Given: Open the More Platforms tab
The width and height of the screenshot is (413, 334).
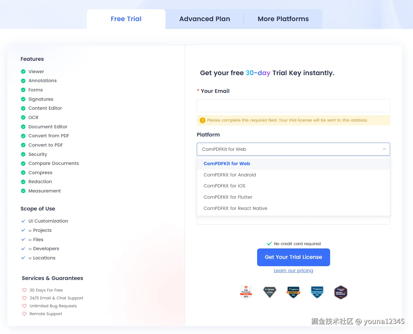Looking at the screenshot, I should coord(283,19).
